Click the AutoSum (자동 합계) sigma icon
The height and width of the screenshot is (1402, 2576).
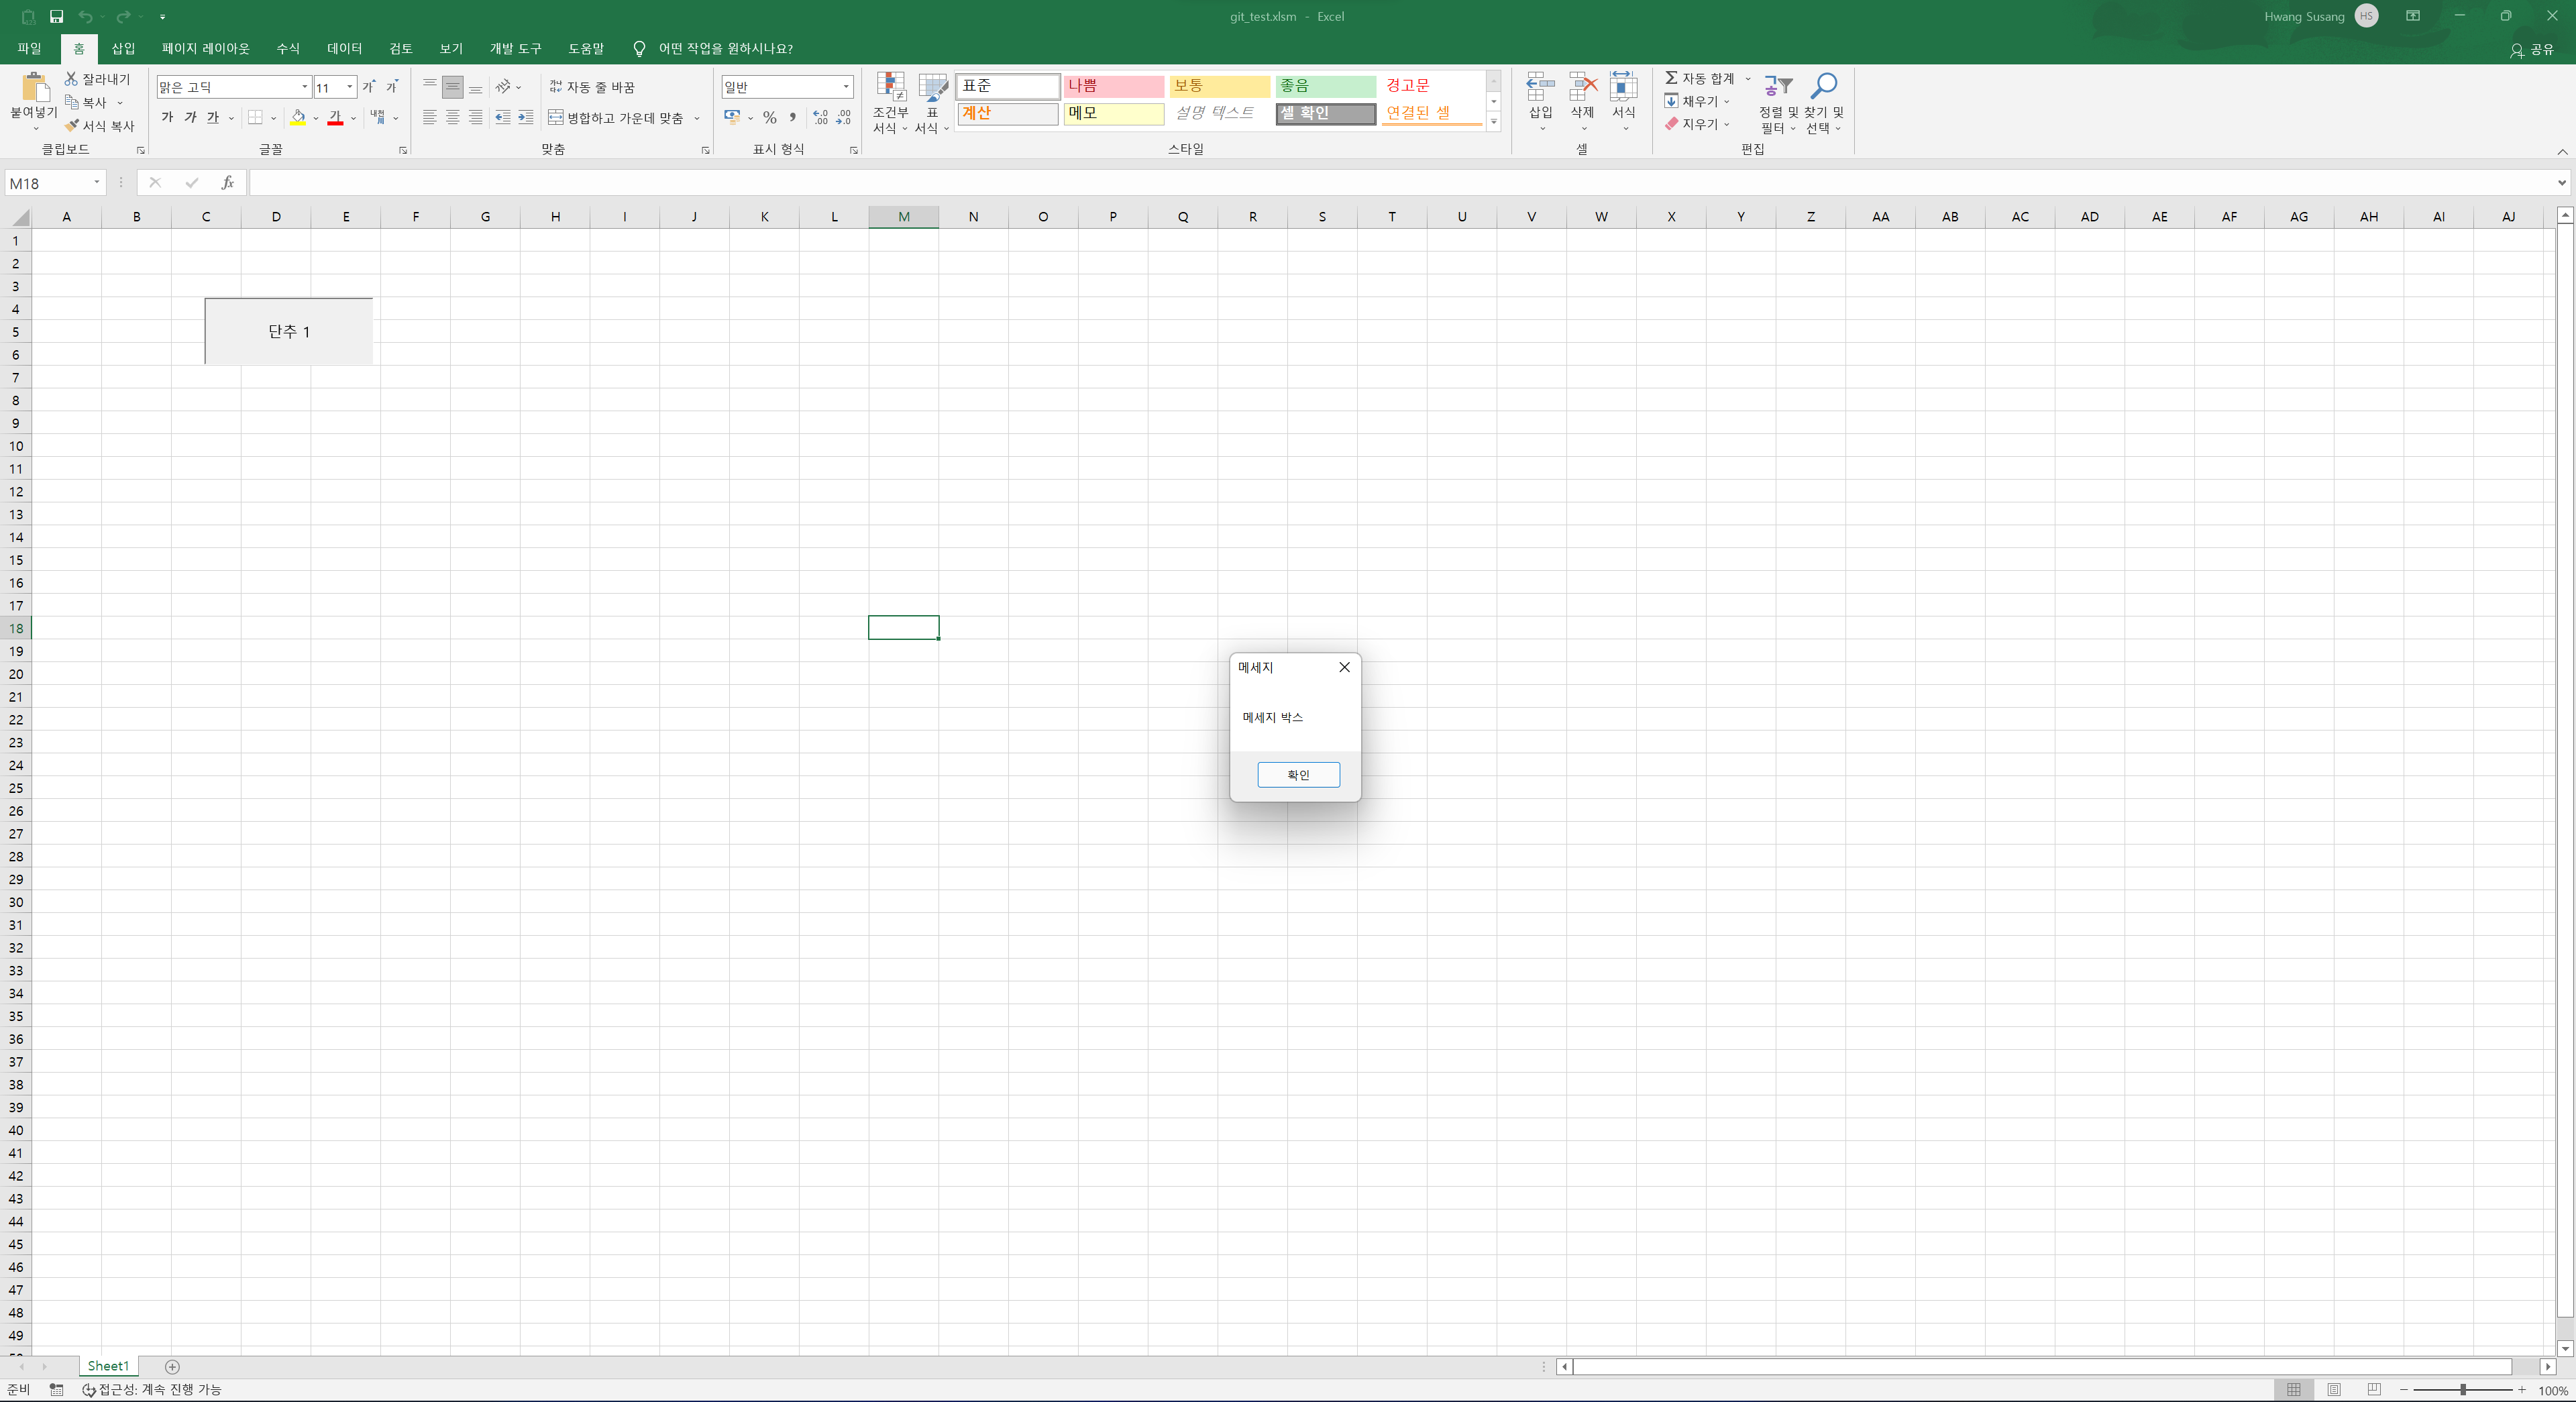click(1671, 78)
